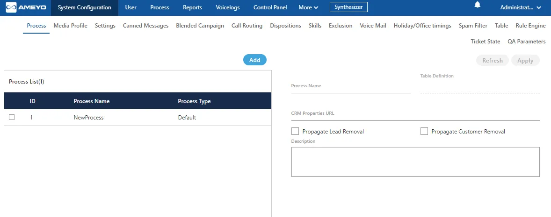This screenshot has width=551, height=217.
Task: Open the notifications bell
Action: (477, 5)
